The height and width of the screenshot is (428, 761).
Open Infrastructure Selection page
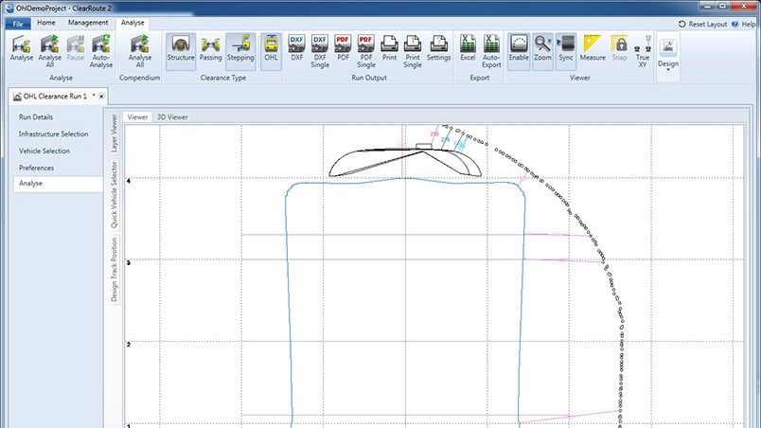tap(53, 134)
